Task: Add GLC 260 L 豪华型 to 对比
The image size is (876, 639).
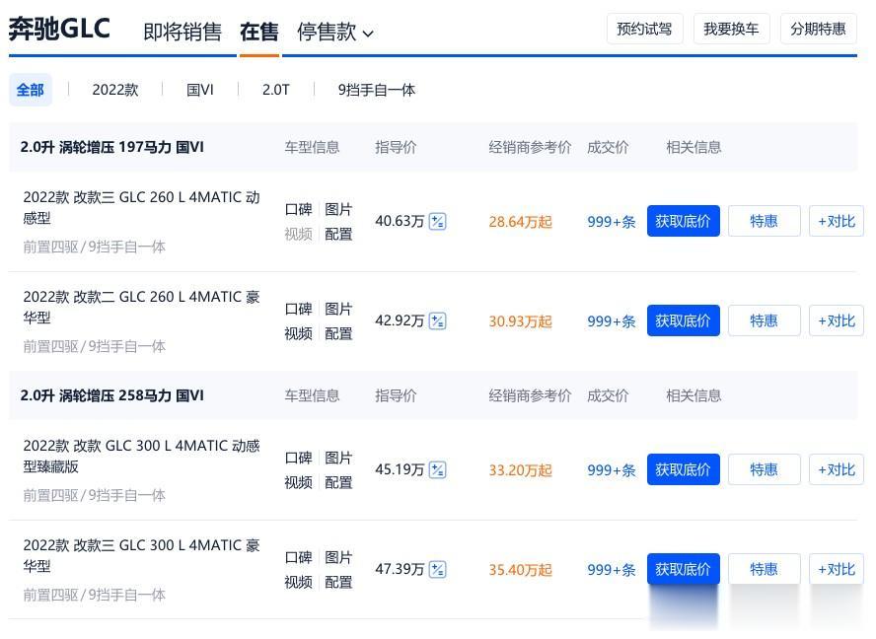Action: pyautogui.click(x=837, y=320)
